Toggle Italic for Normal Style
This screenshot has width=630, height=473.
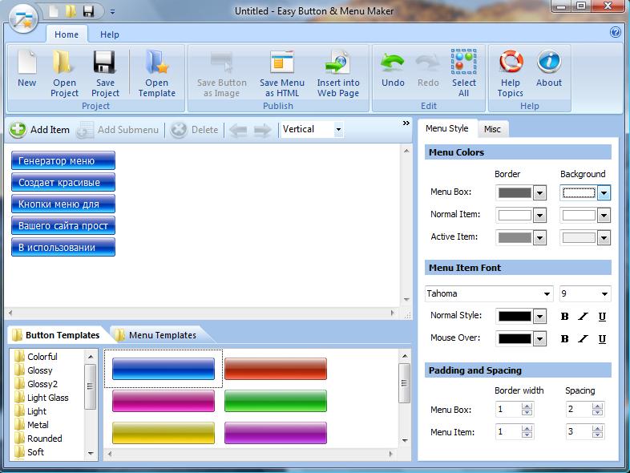583,317
